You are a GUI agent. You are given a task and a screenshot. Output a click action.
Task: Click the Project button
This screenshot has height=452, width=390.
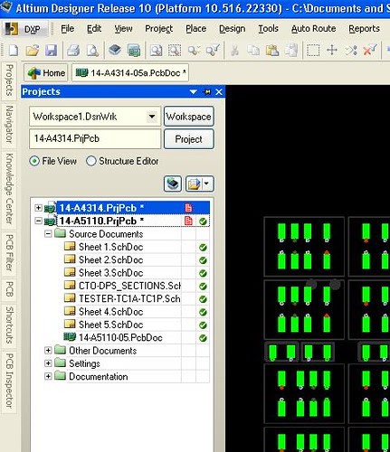(189, 139)
